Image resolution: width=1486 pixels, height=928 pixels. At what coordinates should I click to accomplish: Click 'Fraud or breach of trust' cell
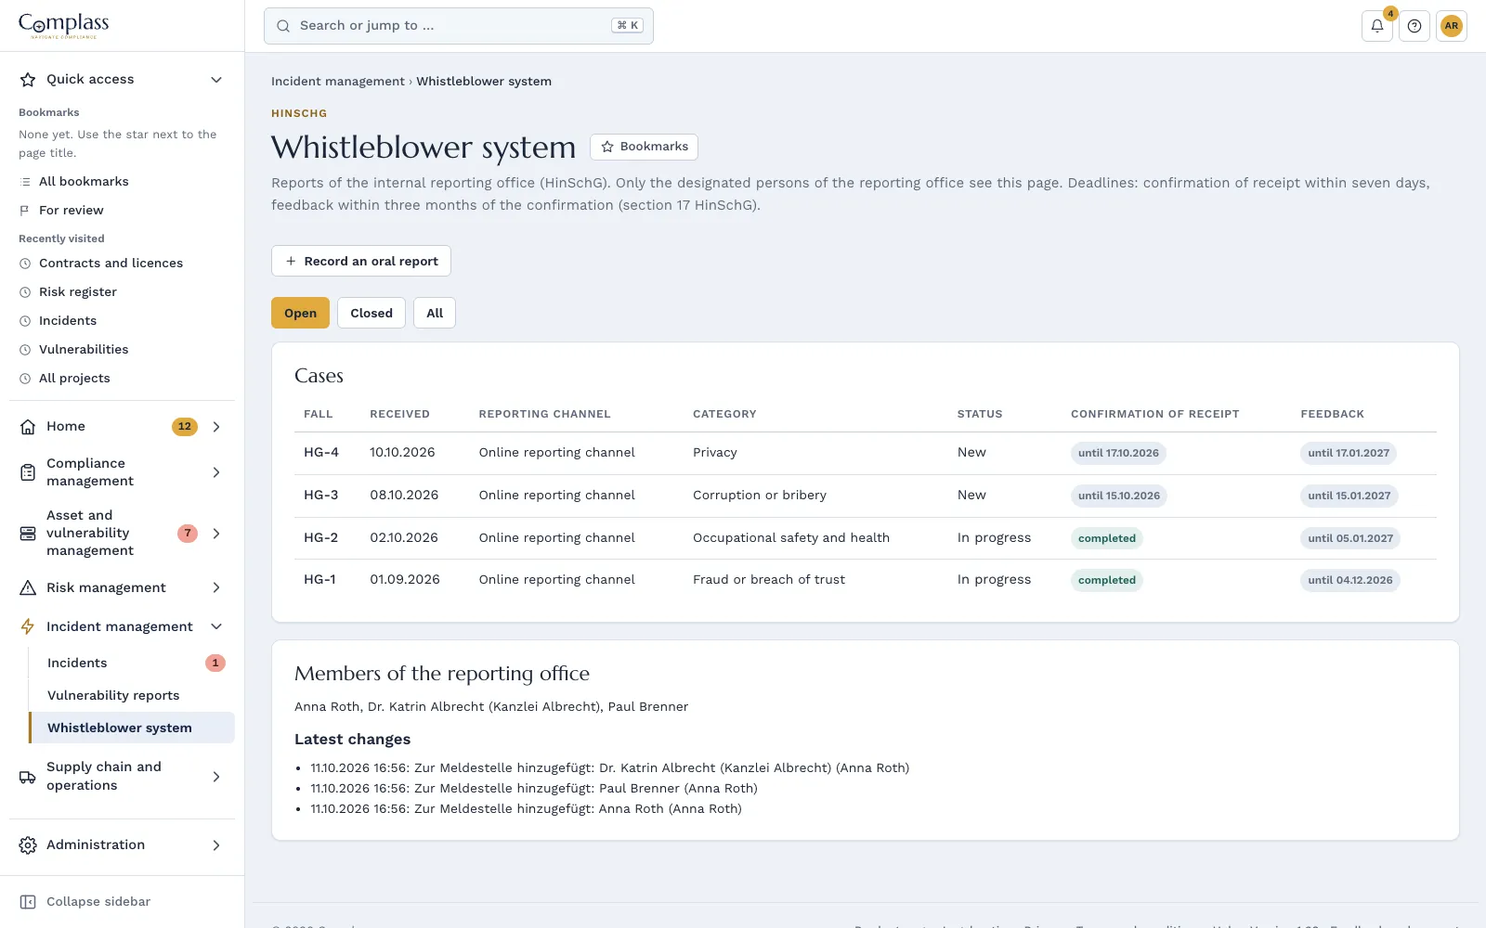pyautogui.click(x=769, y=580)
